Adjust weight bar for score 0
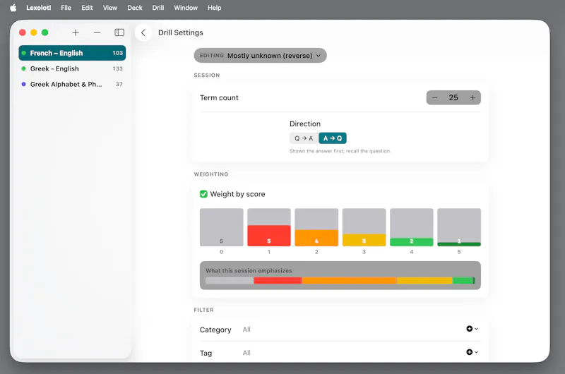The image size is (565, 374). [x=221, y=227]
